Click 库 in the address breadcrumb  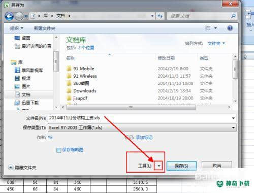point(45,16)
